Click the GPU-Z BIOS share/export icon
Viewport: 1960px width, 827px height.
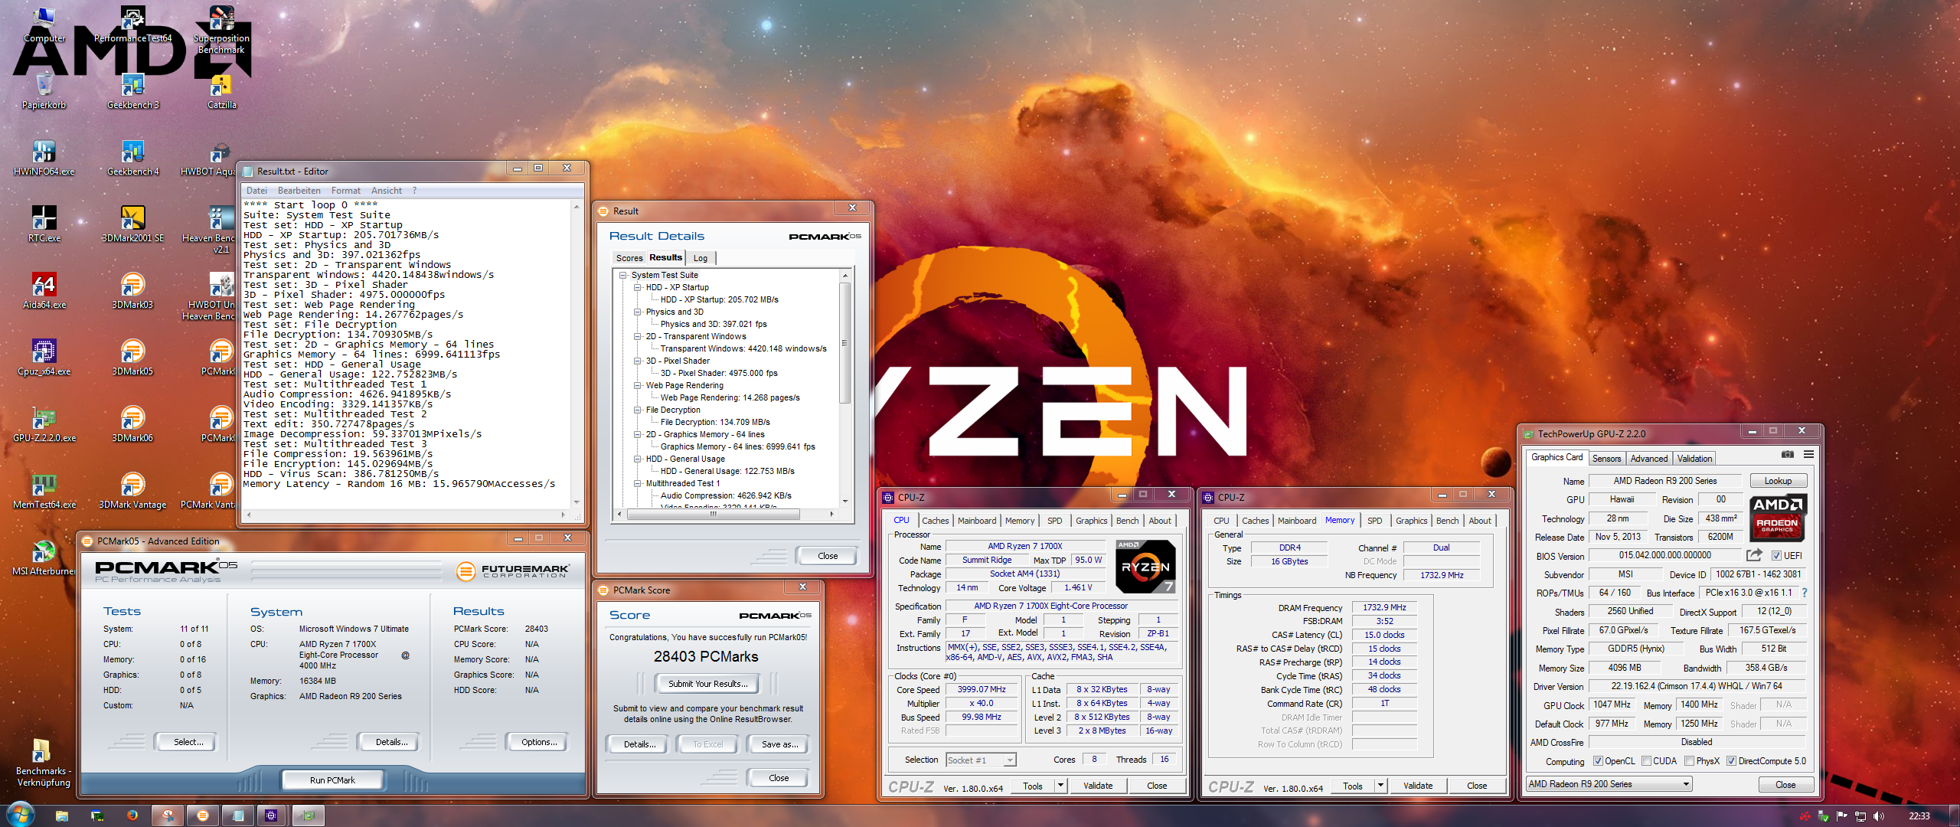(1754, 555)
